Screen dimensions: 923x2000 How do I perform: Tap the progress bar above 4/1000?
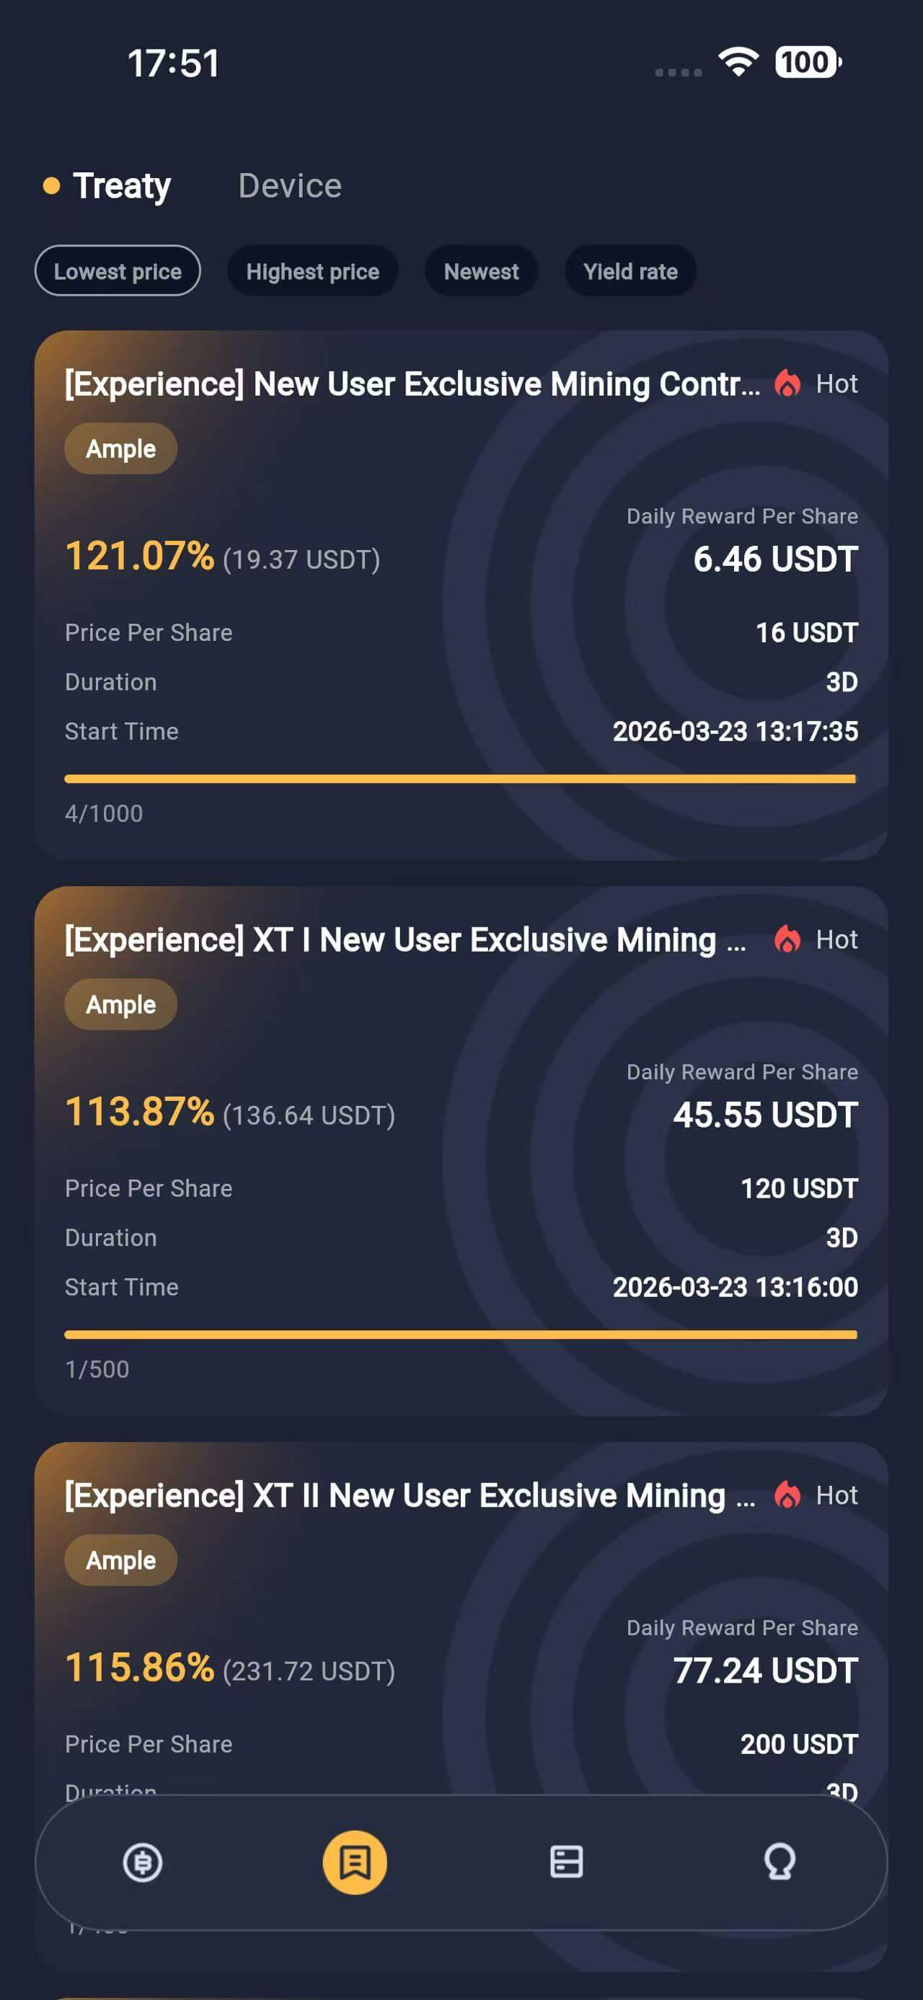(x=460, y=779)
